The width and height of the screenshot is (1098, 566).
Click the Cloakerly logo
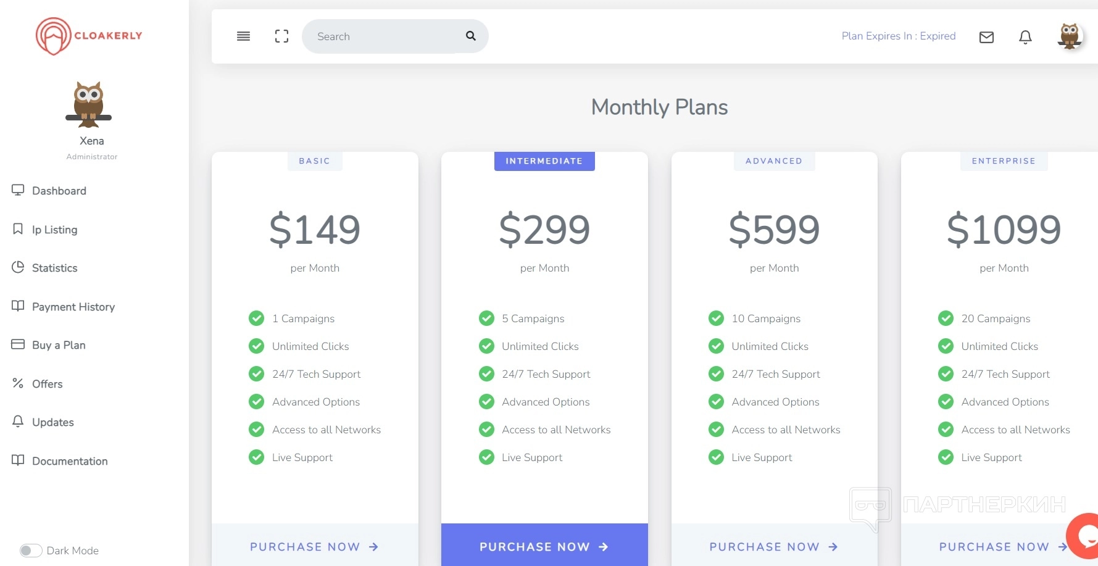click(x=89, y=36)
